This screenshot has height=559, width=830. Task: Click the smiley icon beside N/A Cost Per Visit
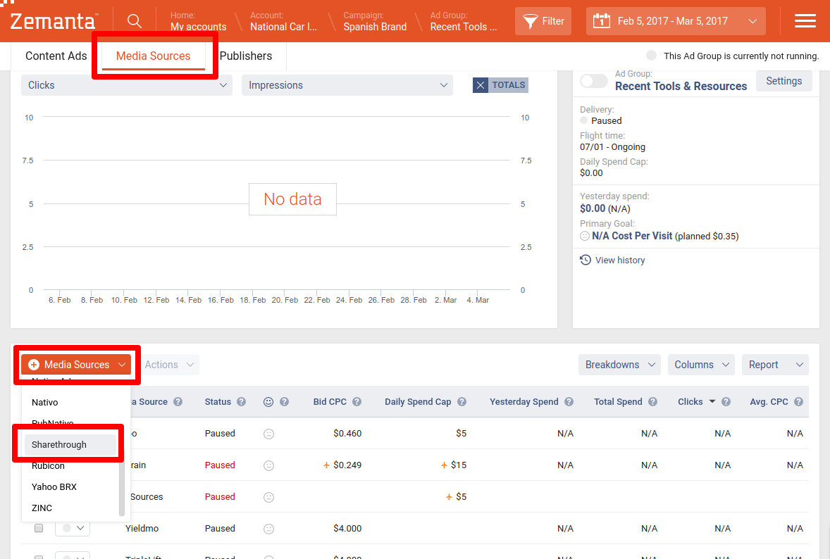[585, 236]
